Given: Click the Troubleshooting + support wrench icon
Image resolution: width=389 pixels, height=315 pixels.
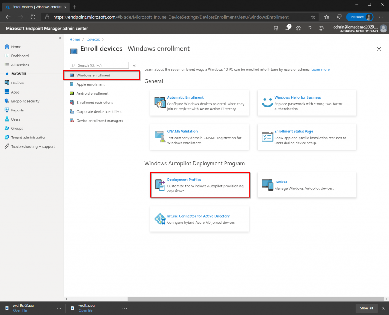Looking at the screenshot, I should tap(7, 146).
